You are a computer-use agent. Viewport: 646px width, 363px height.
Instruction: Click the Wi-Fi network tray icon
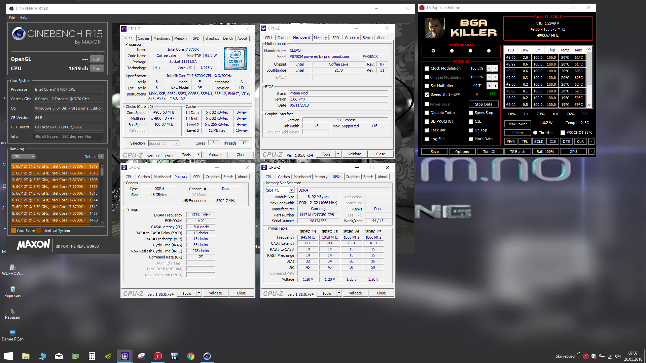click(x=610, y=356)
